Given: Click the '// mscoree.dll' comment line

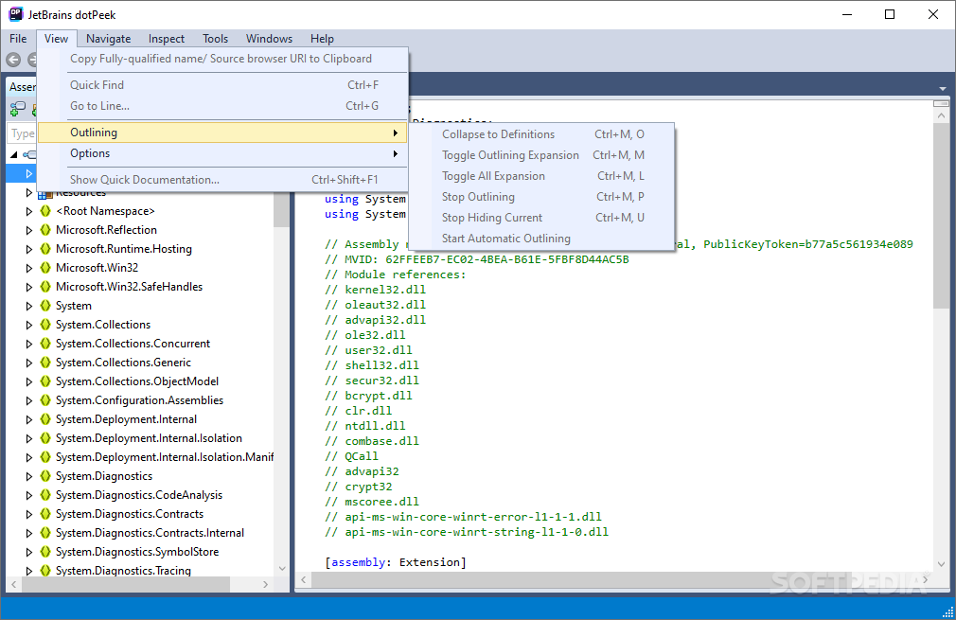Looking at the screenshot, I should [x=372, y=502].
